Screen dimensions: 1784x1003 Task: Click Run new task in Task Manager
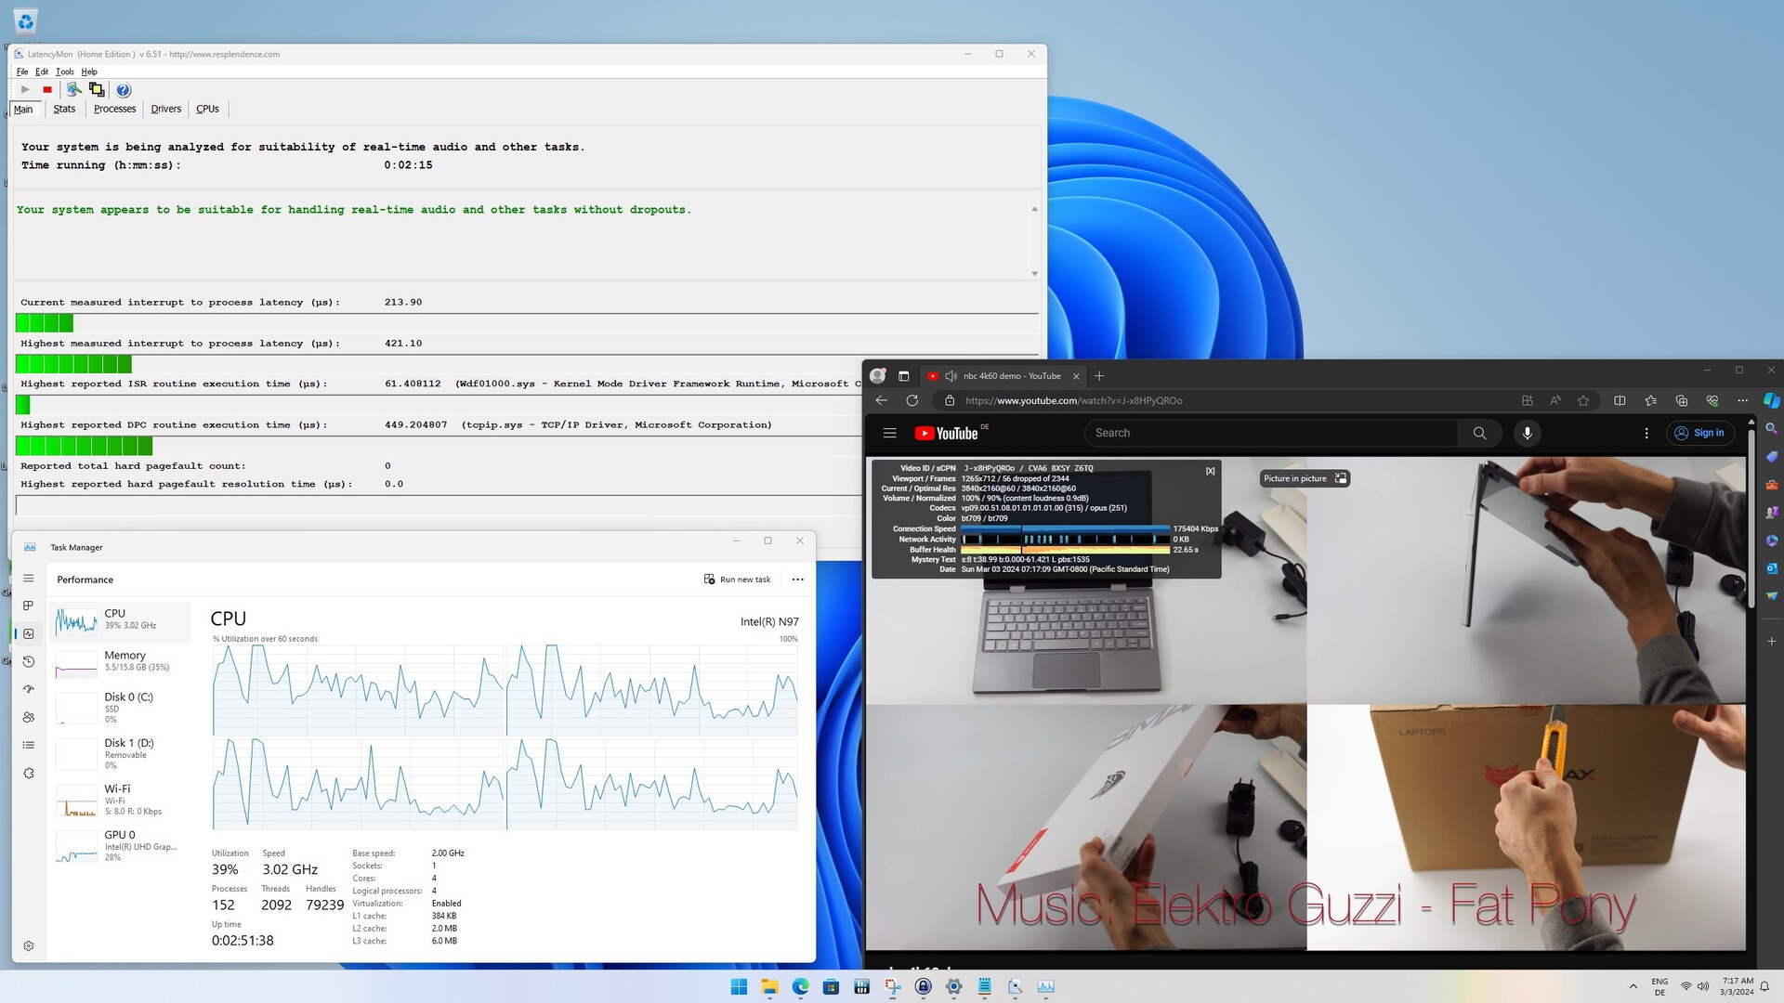click(738, 580)
